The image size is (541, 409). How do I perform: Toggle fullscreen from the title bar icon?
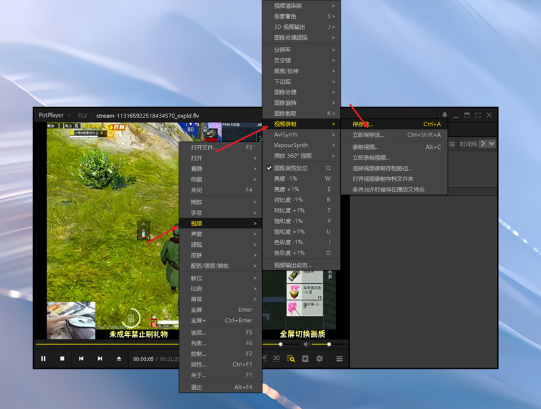pos(478,115)
